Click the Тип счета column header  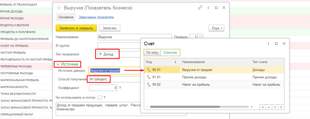coord(267,62)
